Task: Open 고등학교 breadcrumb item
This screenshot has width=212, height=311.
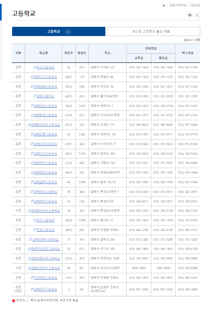Action: (194, 5)
